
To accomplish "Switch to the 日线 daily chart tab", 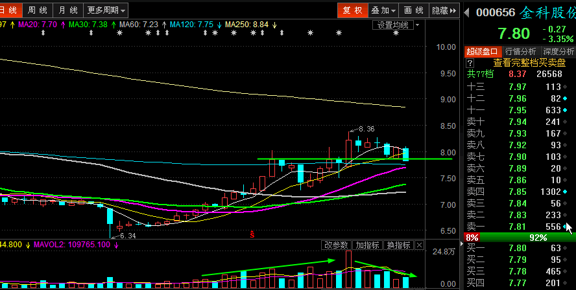I will click(x=10, y=10).
